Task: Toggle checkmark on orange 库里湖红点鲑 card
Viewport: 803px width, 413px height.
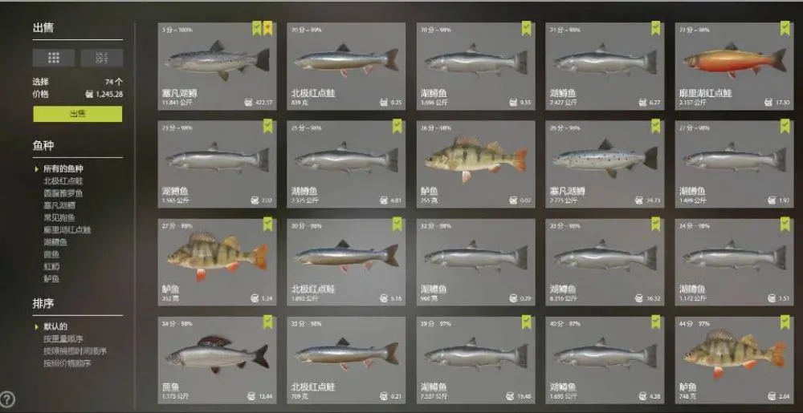Action: (x=785, y=28)
